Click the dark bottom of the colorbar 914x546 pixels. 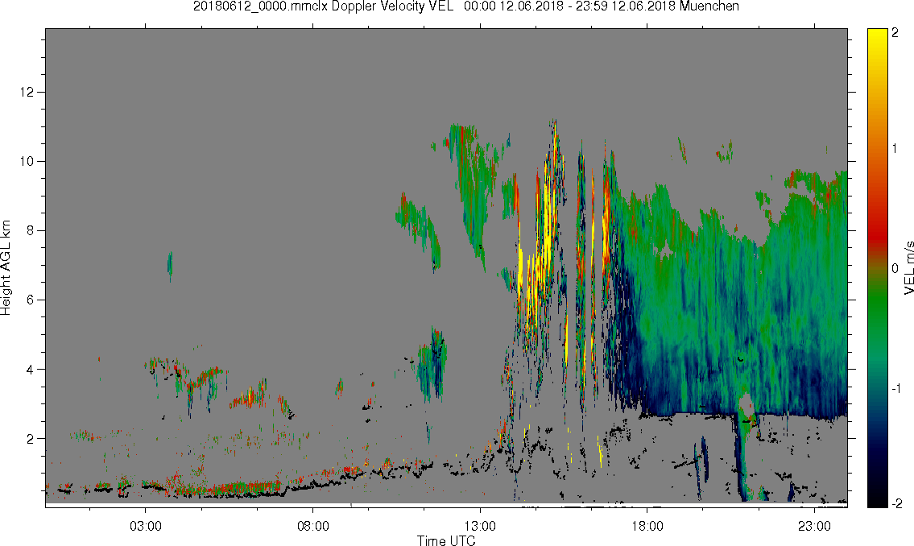[x=877, y=495]
